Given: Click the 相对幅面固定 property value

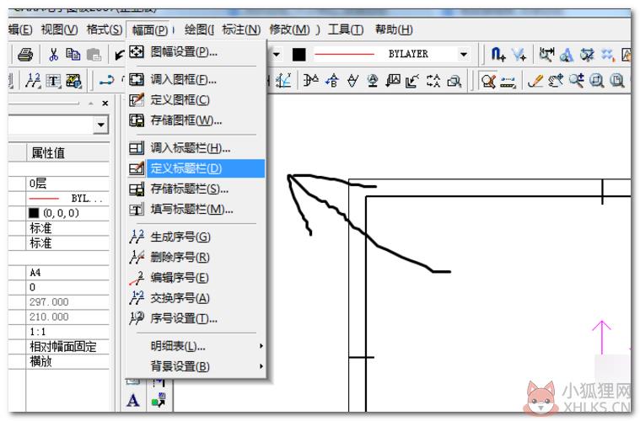Looking at the screenshot, I should tap(68, 347).
